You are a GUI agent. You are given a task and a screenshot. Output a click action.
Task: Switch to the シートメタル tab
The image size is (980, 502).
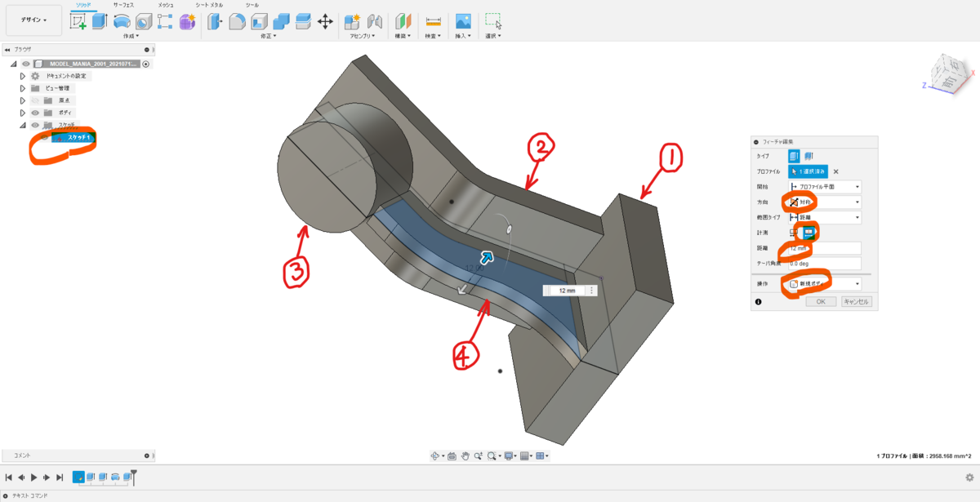209,5
